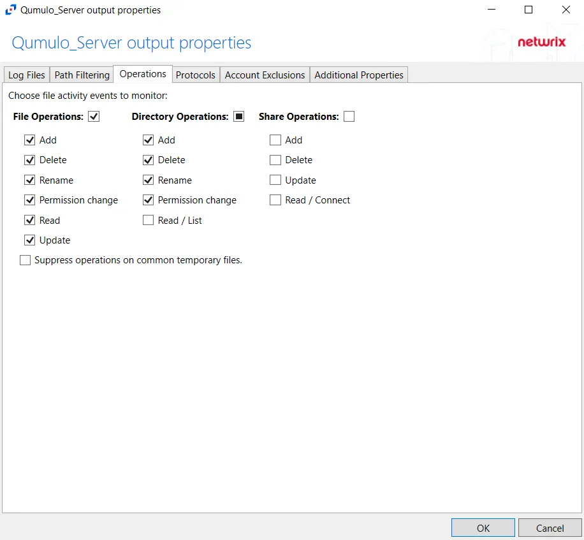584x540 pixels.
Task: Uncheck file Permission change checkbox
Action: click(x=30, y=200)
